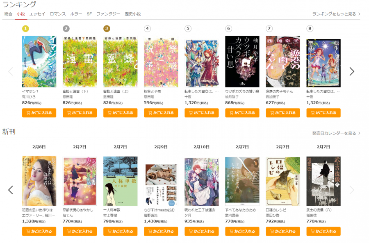Image resolution: width=369 pixels, height=243 pixels.
Task: Click the rank 8 number badge
Action: tap(310, 29)
